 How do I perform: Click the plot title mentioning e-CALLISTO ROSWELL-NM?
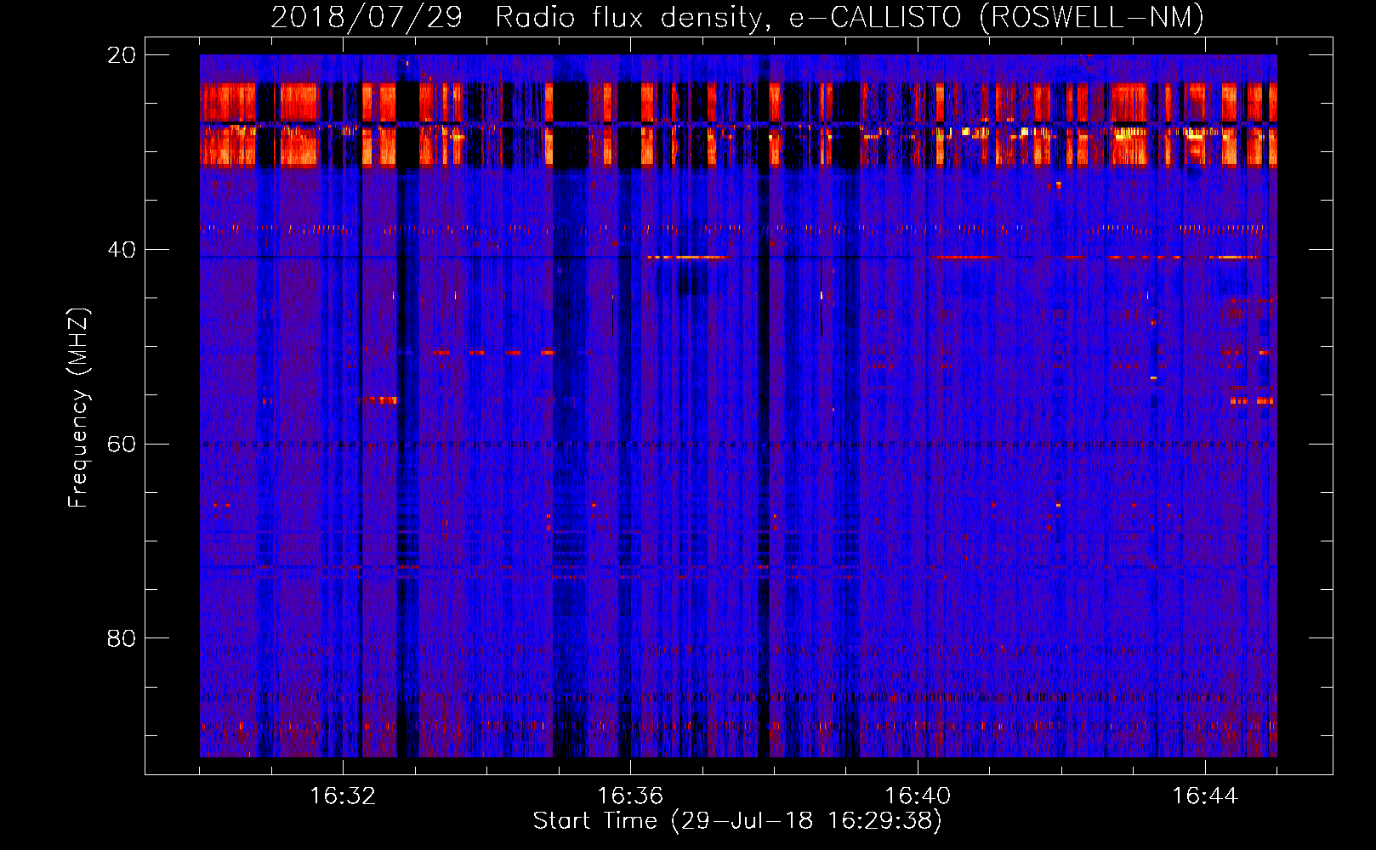pyautogui.click(x=737, y=17)
